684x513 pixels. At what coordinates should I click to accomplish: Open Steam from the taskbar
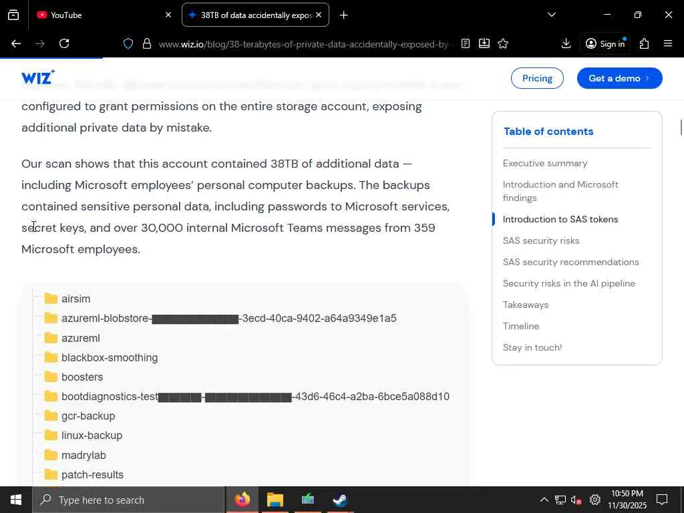click(x=340, y=500)
